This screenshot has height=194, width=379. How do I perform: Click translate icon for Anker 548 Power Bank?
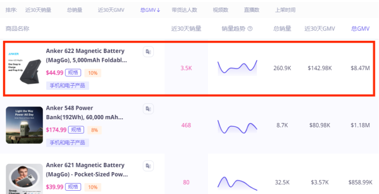(148, 109)
